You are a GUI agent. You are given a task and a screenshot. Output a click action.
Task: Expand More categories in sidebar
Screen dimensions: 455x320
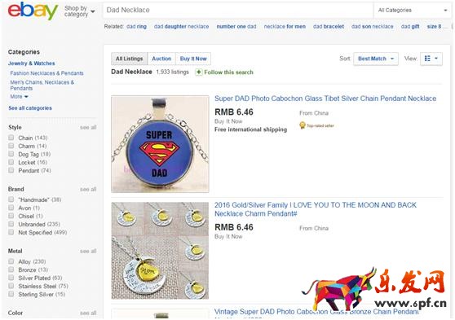coord(19,97)
